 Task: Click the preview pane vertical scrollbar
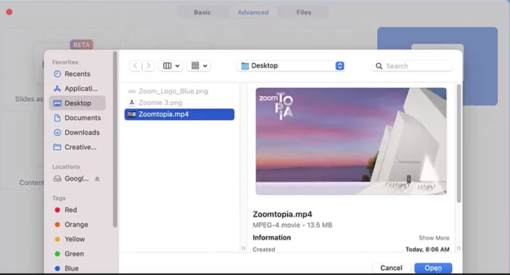(x=459, y=143)
